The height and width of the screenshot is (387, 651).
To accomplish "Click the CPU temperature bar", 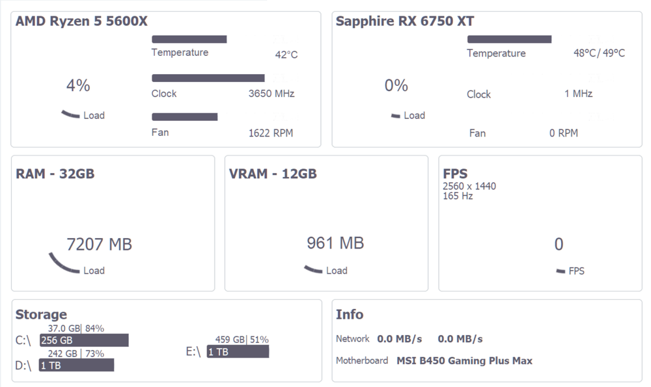I will point(189,39).
